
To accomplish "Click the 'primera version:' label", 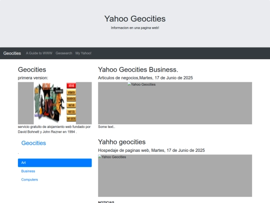I will coord(33,78).
